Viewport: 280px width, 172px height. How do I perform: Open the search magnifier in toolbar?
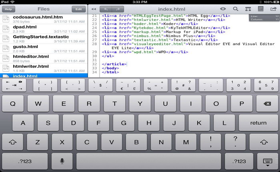click(x=236, y=8)
